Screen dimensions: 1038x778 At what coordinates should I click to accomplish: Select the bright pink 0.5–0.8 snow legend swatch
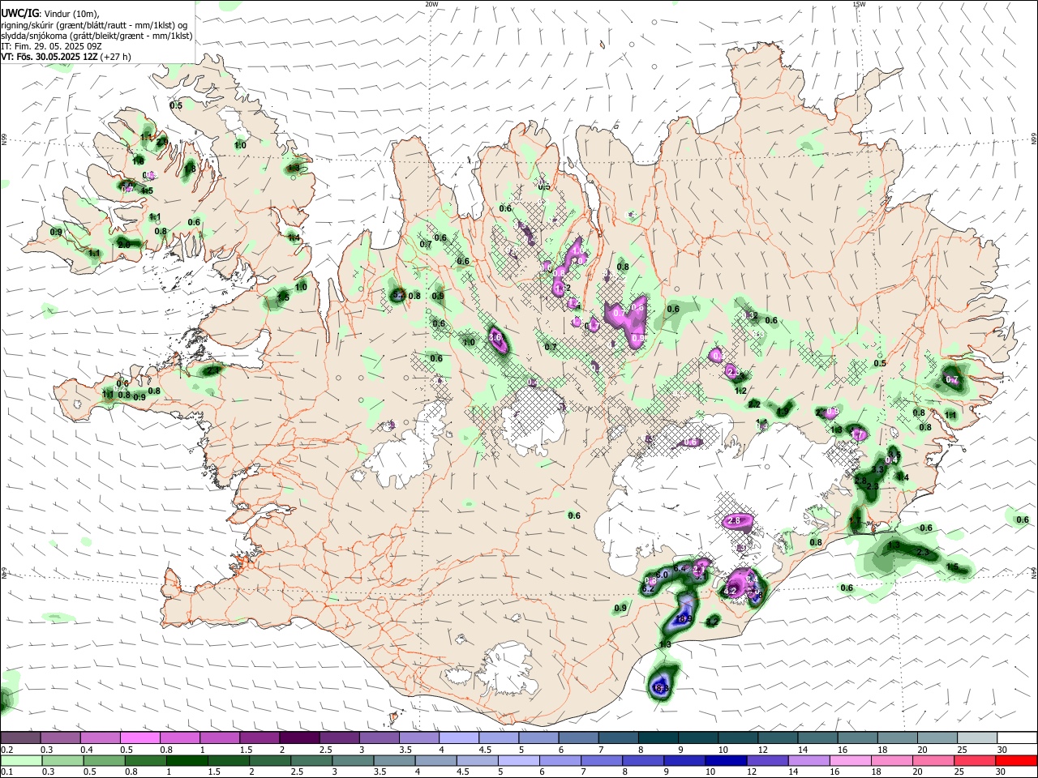coord(139,738)
